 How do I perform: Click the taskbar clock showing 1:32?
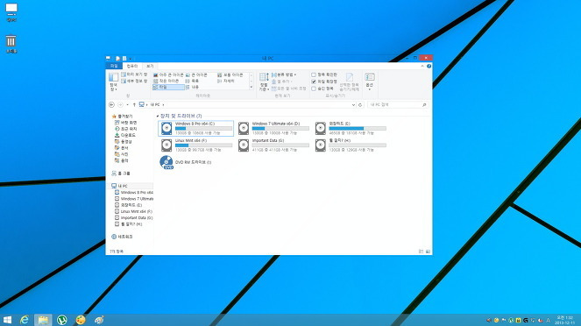coord(564,320)
